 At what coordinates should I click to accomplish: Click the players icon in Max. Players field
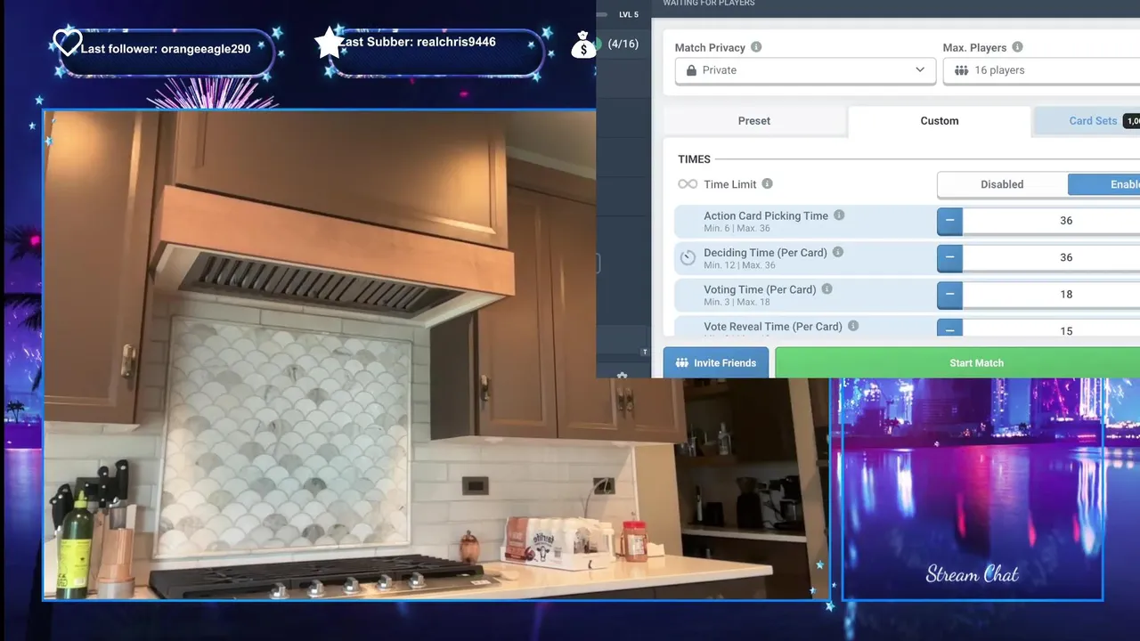[x=961, y=70]
